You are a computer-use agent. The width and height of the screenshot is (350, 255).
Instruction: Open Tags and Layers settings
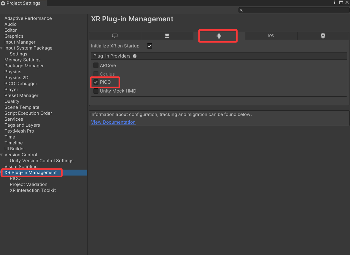click(x=22, y=125)
